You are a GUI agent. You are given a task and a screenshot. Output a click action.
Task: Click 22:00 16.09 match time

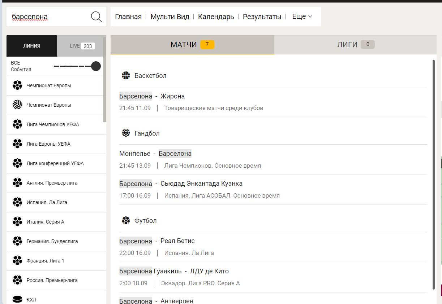tap(135, 253)
